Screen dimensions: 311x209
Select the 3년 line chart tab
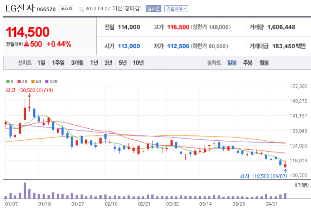coord(108,63)
